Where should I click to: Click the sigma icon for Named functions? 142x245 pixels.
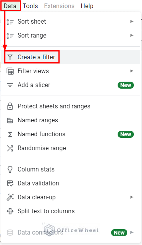[x=10, y=134]
